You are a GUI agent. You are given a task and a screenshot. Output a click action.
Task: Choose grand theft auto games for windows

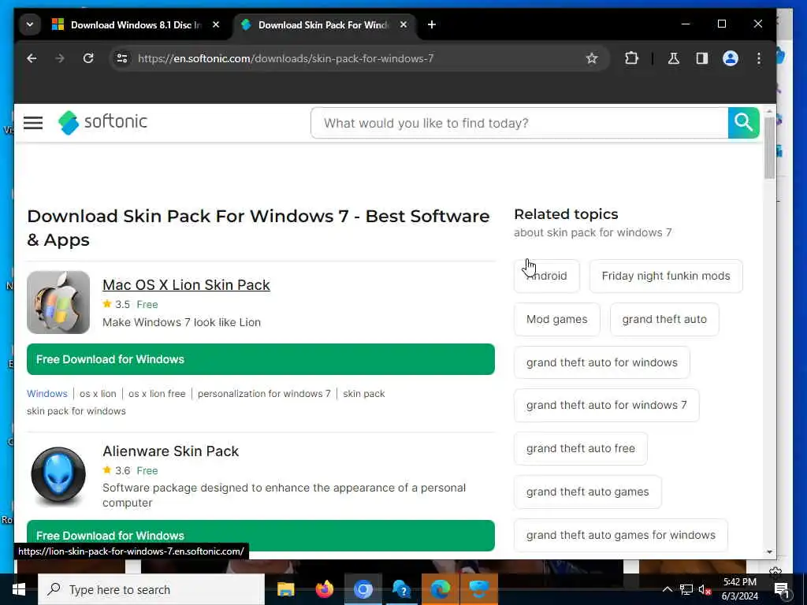coord(621,535)
